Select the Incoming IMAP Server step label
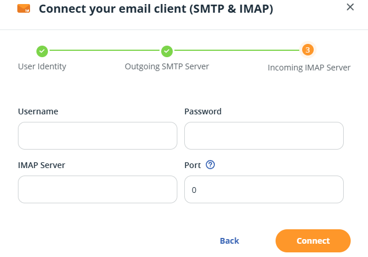Viewport: 368px width, 257px height. click(309, 67)
